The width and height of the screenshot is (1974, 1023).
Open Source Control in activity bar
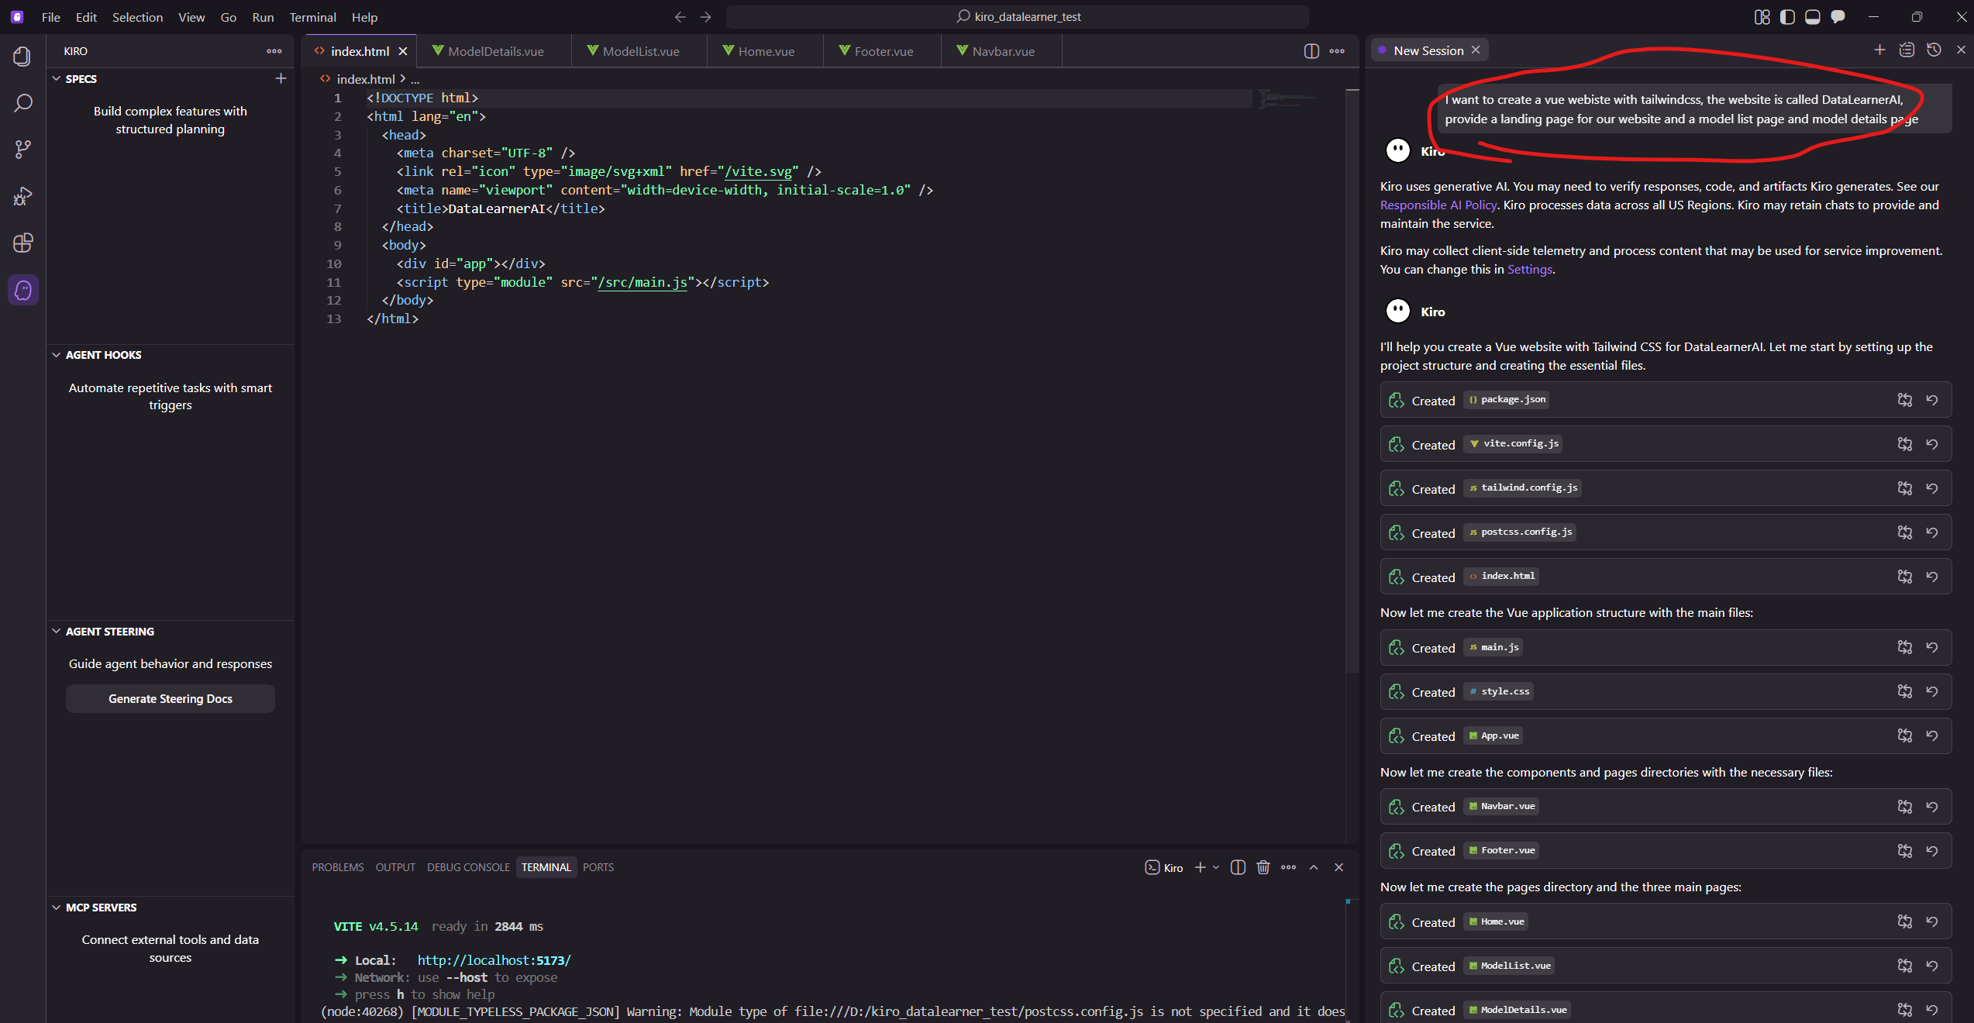[x=22, y=150]
